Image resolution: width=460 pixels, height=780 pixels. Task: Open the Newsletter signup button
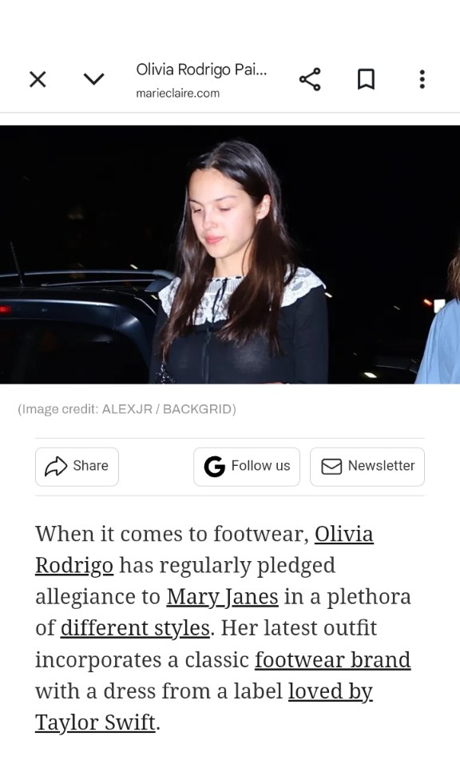click(x=367, y=467)
